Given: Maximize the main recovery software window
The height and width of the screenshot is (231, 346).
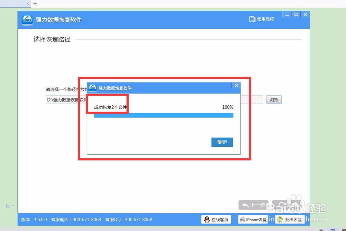Looking at the screenshot, I should pyautogui.click(x=297, y=15).
